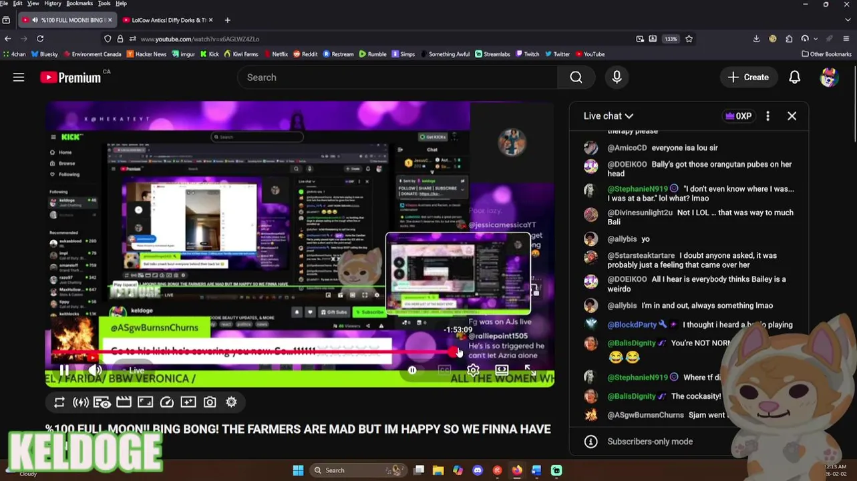The image size is (857, 481).
Task: Open the View menu
Action: [x=33, y=3]
